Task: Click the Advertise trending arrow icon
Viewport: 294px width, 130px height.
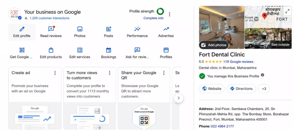Action: coord(166,29)
